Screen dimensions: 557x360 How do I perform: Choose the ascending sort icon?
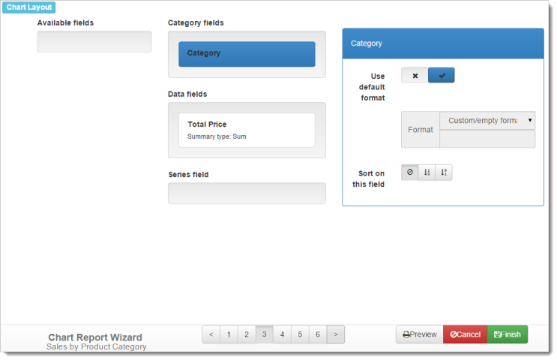pos(427,172)
